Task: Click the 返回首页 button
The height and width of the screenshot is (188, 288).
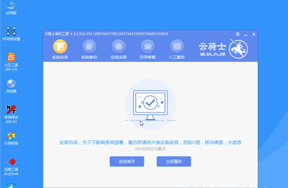Action: pyautogui.click(x=127, y=162)
